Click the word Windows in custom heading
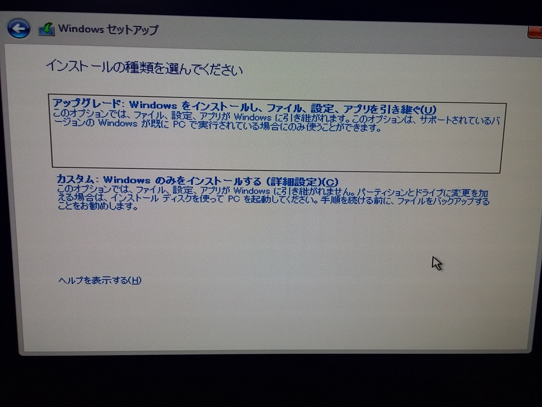The width and height of the screenshot is (542, 407). pos(127,180)
